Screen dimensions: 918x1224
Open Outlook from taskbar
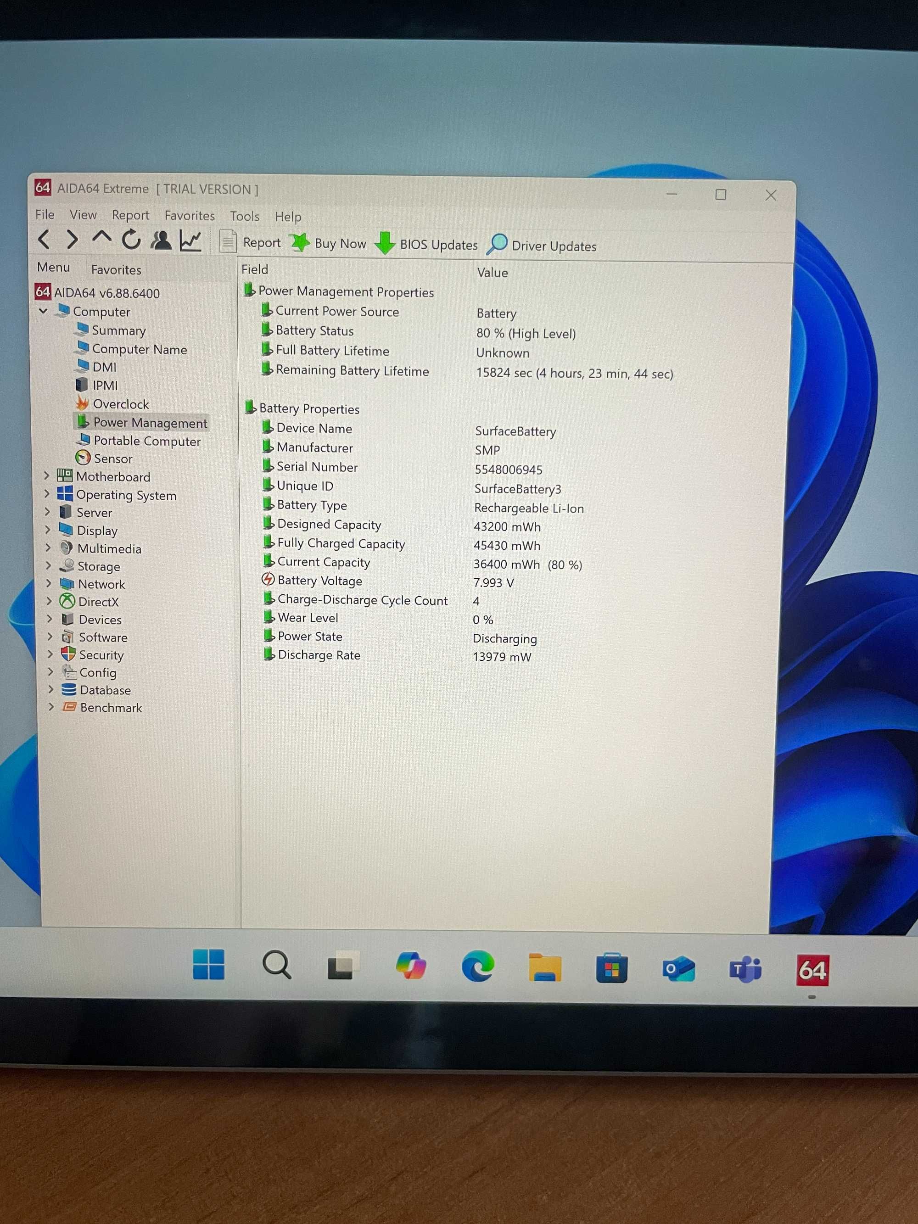point(678,969)
